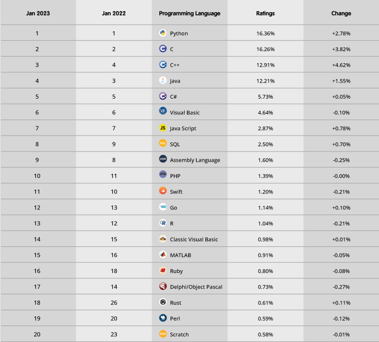Click the Ratings column header

tap(265, 13)
